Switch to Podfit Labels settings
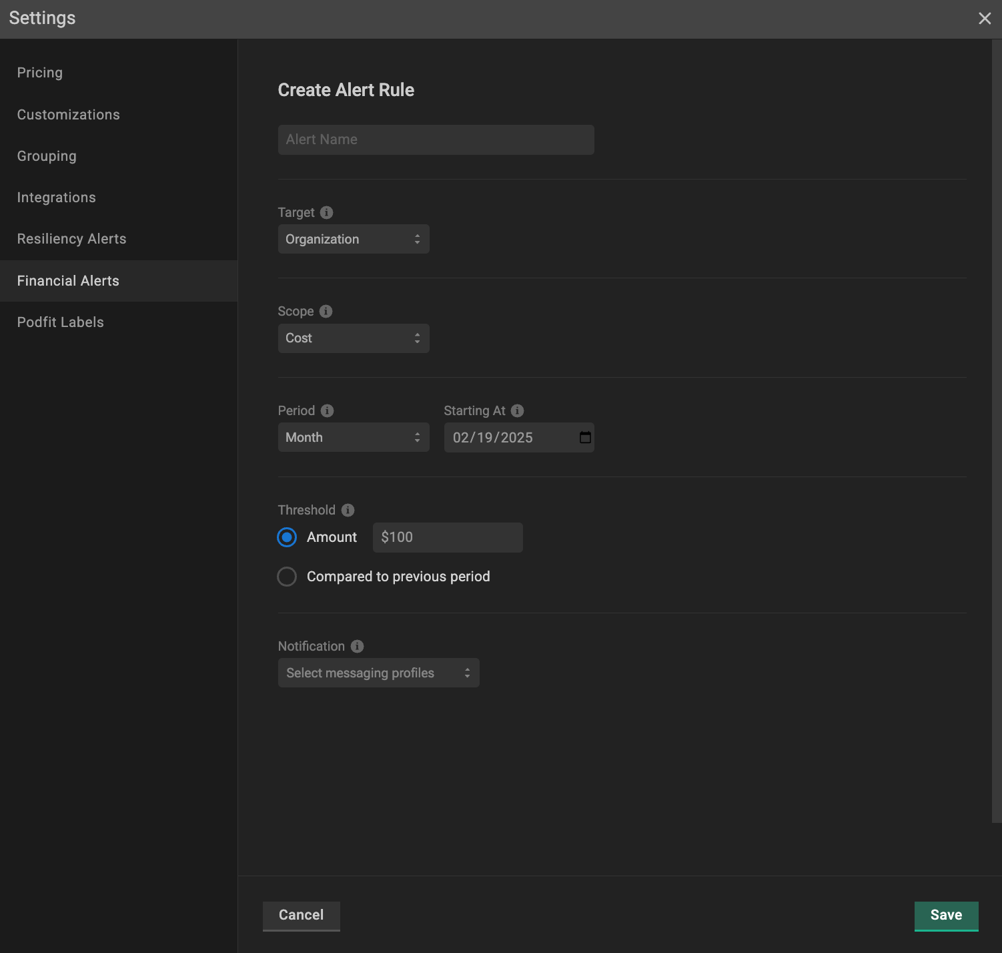The image size is (1002, 953). 61,322
